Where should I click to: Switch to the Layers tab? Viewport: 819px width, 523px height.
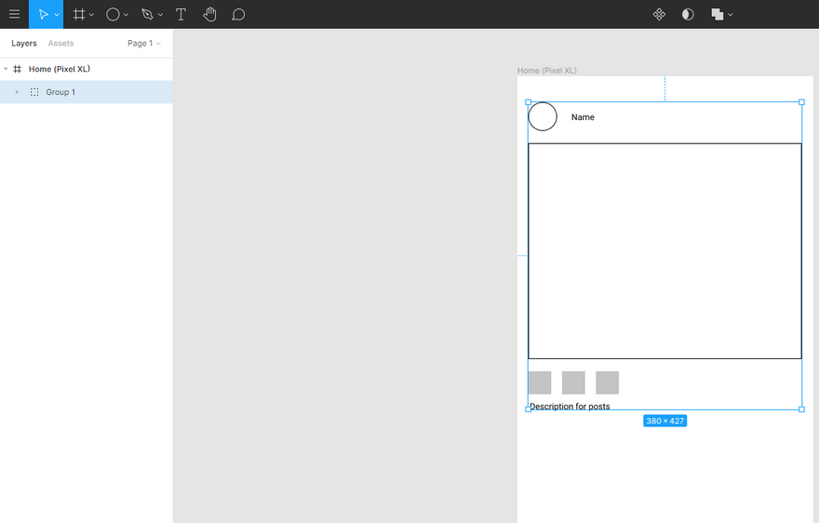(24, 44)
